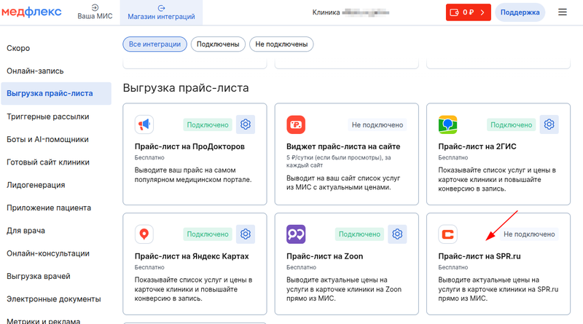Open the Скоро sidebar section
The image size is (583, 324).
click(18, 48)
